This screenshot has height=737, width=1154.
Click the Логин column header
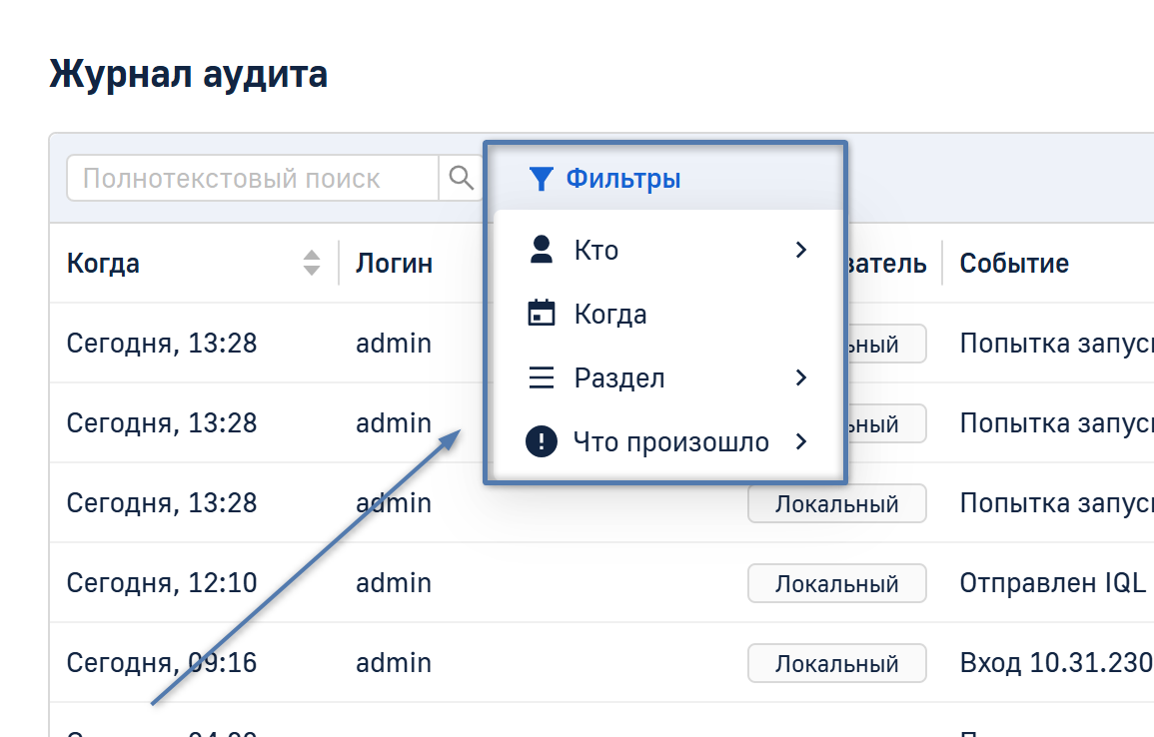click(394, 264)
